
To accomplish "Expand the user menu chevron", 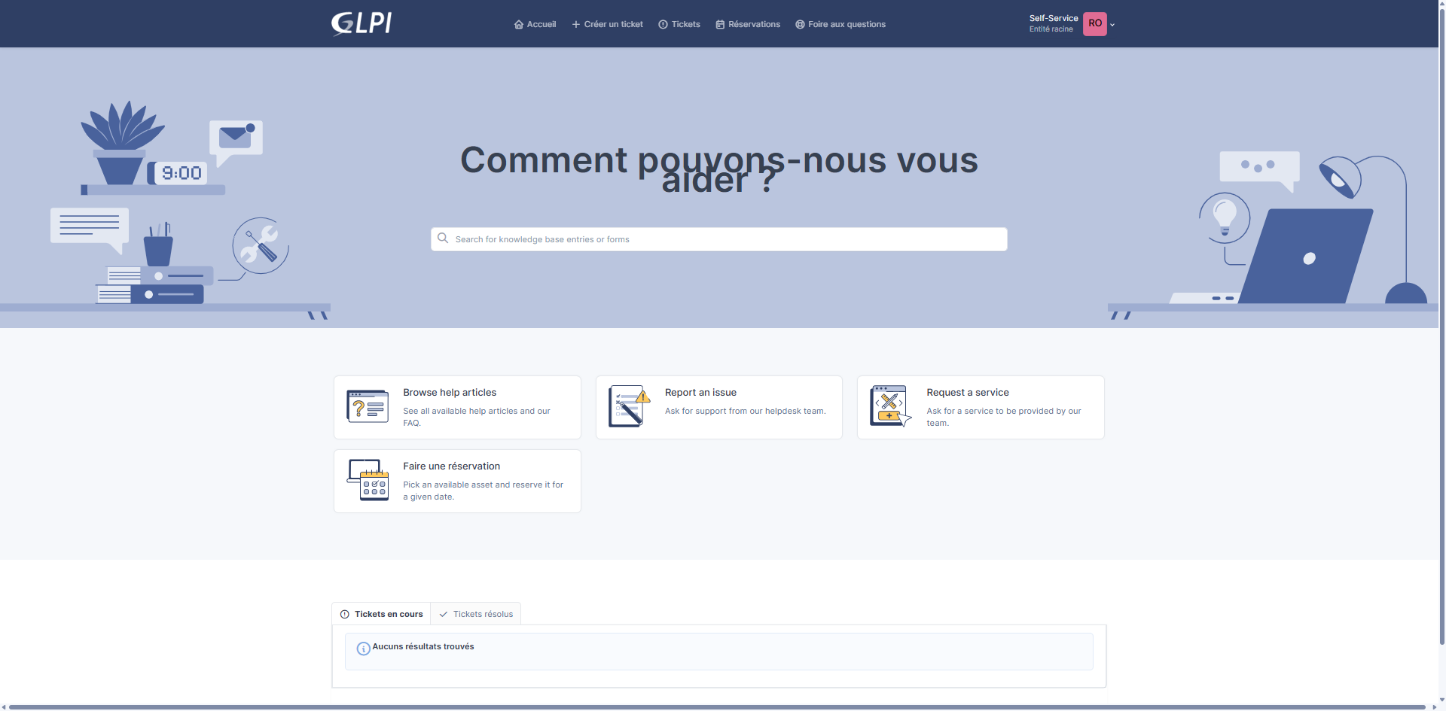I will point(1112,25).
